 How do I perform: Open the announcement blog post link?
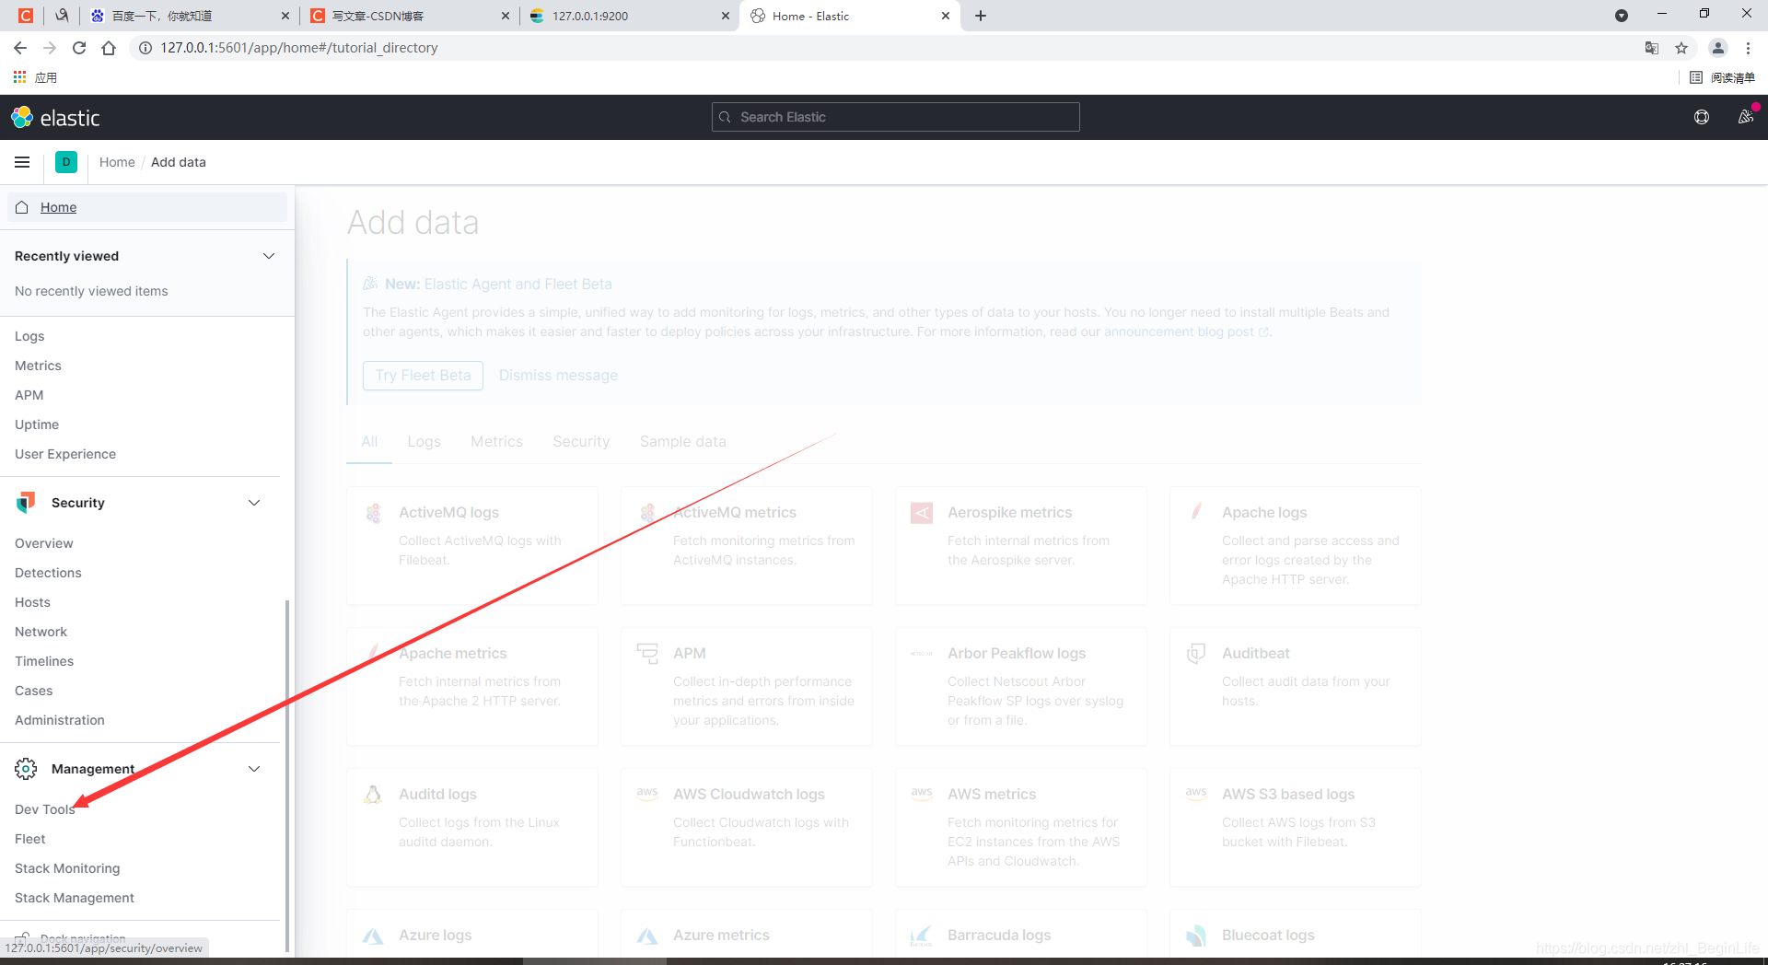point(1186,331)
